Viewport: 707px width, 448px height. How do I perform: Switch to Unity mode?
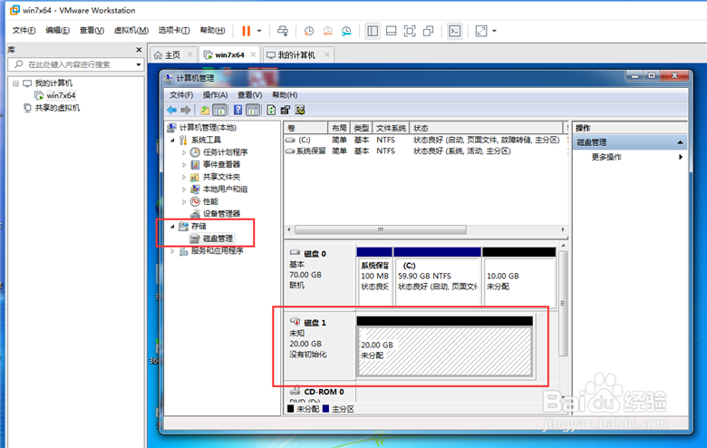(x=429, y=31)
